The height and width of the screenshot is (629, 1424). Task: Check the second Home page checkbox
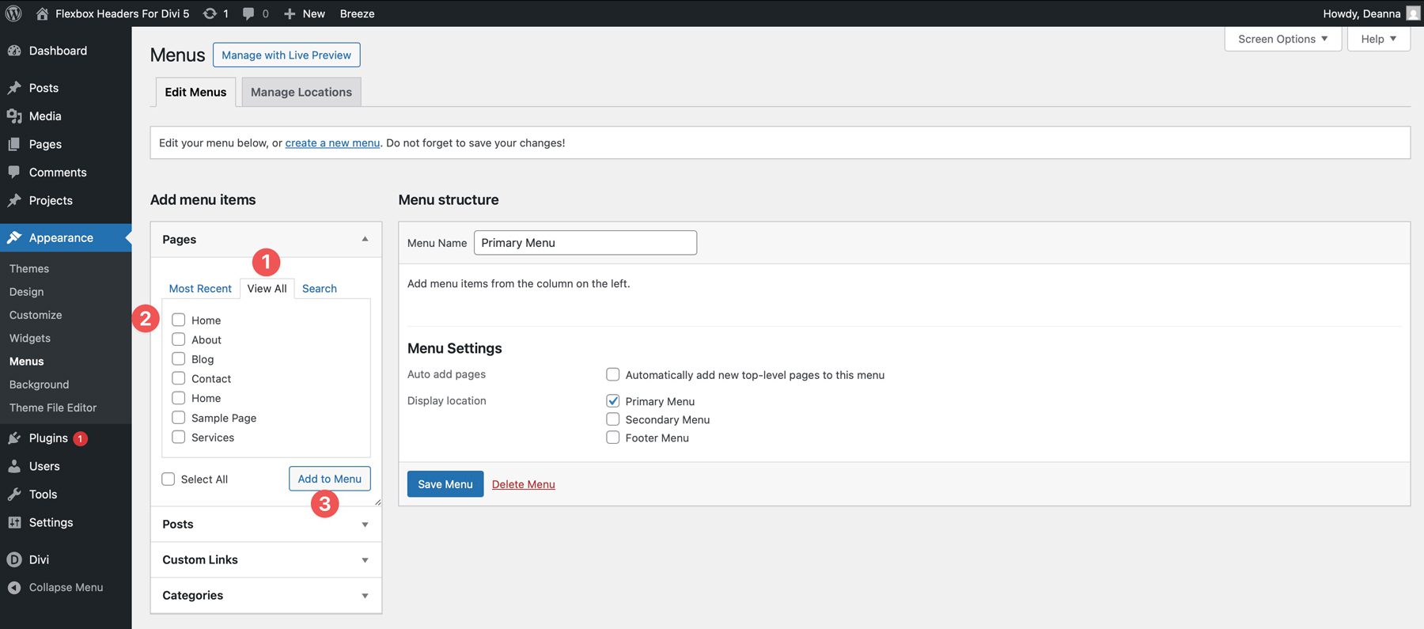coord(179,398)
